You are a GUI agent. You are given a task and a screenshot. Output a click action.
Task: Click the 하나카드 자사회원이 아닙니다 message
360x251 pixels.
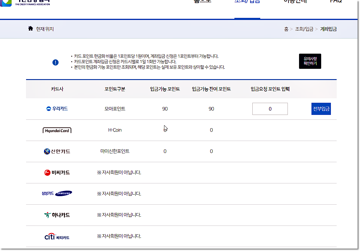point(119,215)
